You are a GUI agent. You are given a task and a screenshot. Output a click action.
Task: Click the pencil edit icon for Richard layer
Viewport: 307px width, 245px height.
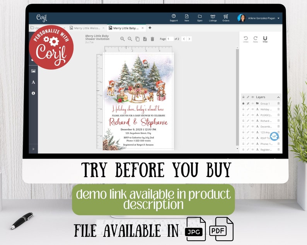(248, 121)
